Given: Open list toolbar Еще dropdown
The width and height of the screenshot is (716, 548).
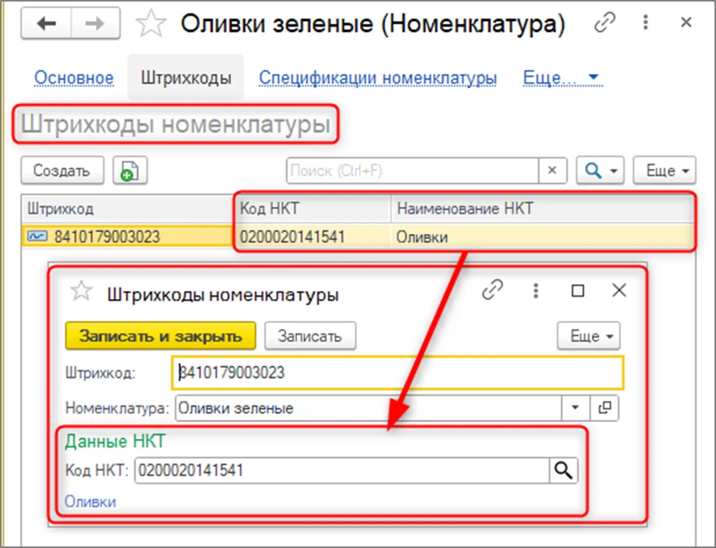Looking at the screenshot, I should [x=664, y=170].
